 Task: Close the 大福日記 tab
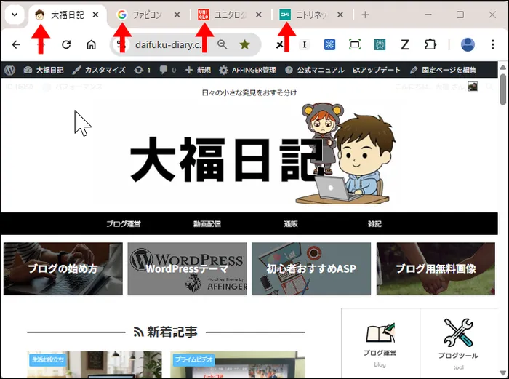(x=95, y=15)
